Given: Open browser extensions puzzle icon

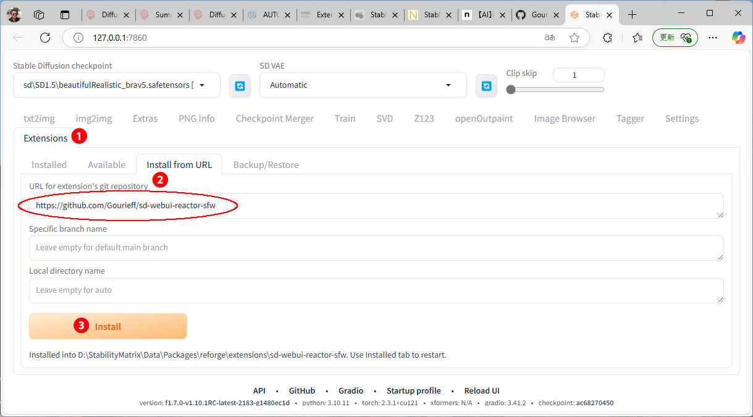Looking at the screenshot, I should click(x=607, y=38).
